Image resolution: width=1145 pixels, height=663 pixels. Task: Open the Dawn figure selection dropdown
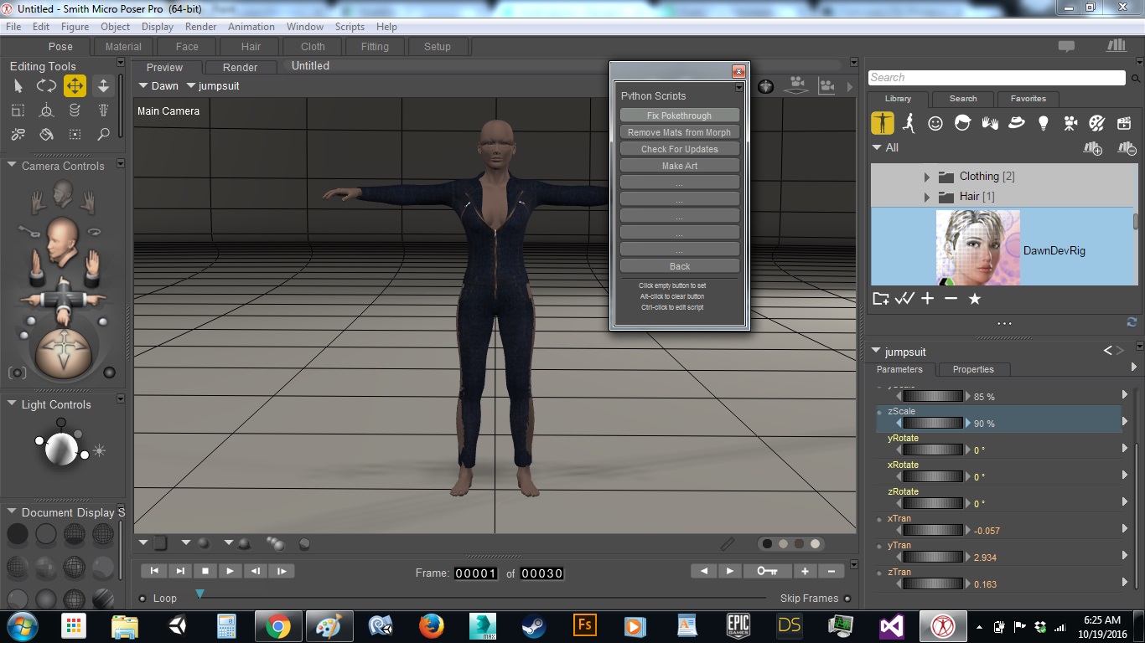click(x=158, y=86)
